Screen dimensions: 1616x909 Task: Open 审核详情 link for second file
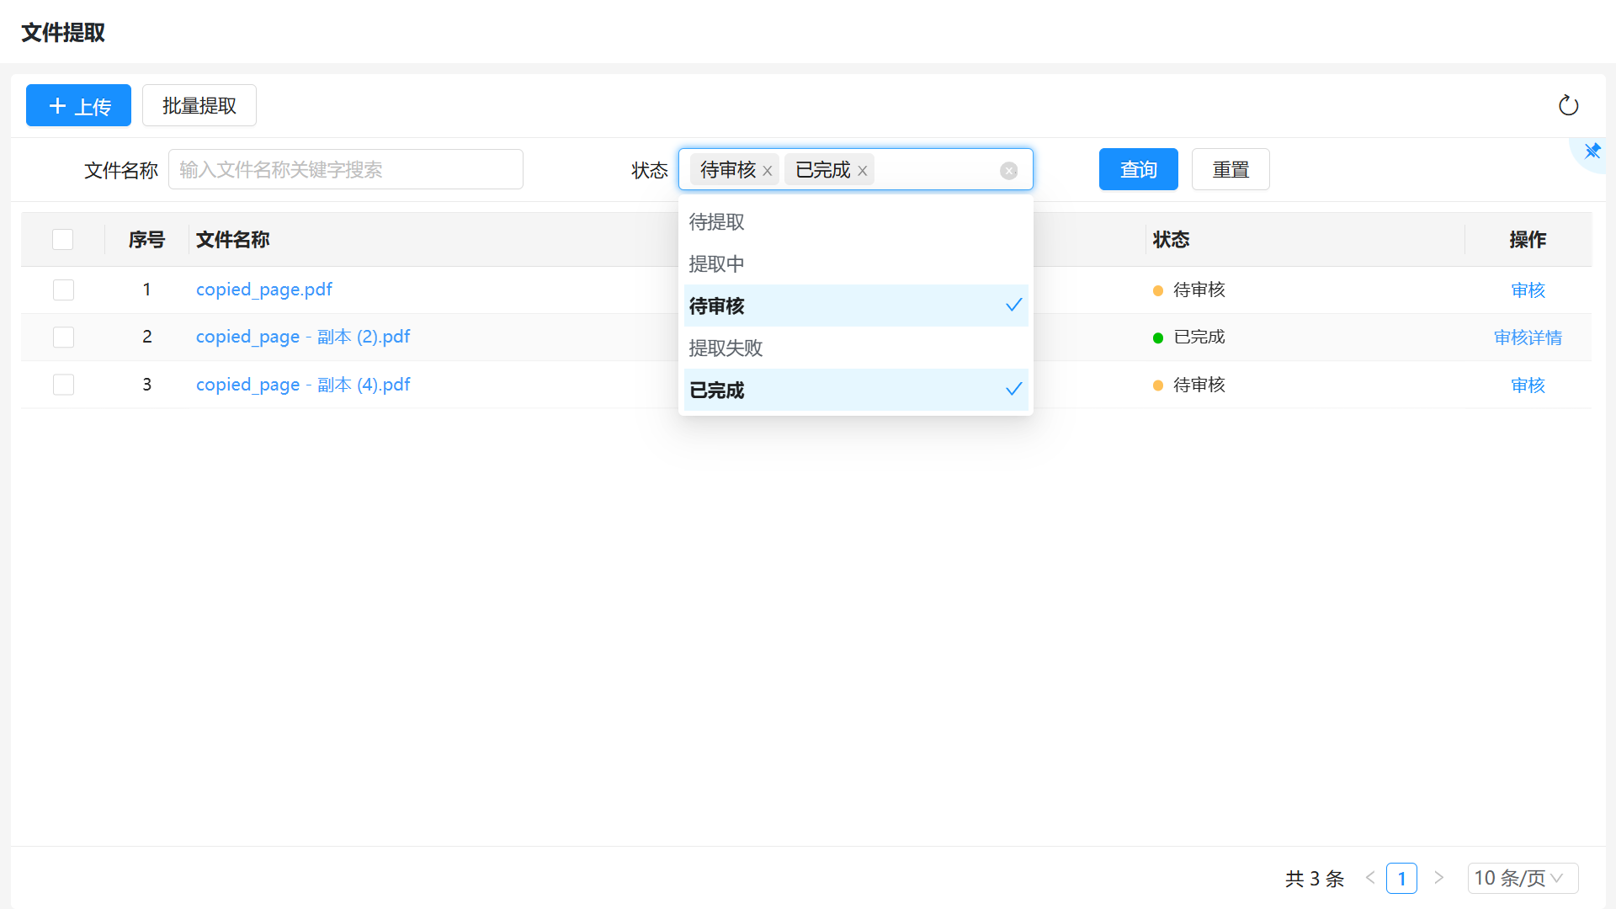[x=1527, y=338]
